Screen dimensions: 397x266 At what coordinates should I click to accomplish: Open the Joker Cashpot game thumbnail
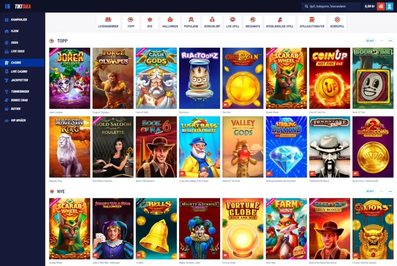click(x=70, y=78)
